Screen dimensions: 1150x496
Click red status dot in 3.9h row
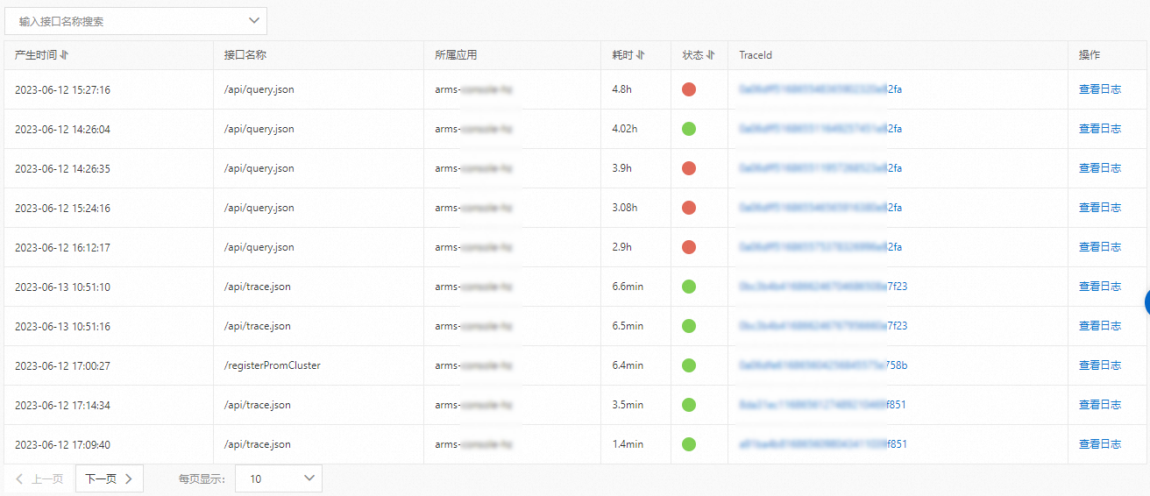(689, 168)
